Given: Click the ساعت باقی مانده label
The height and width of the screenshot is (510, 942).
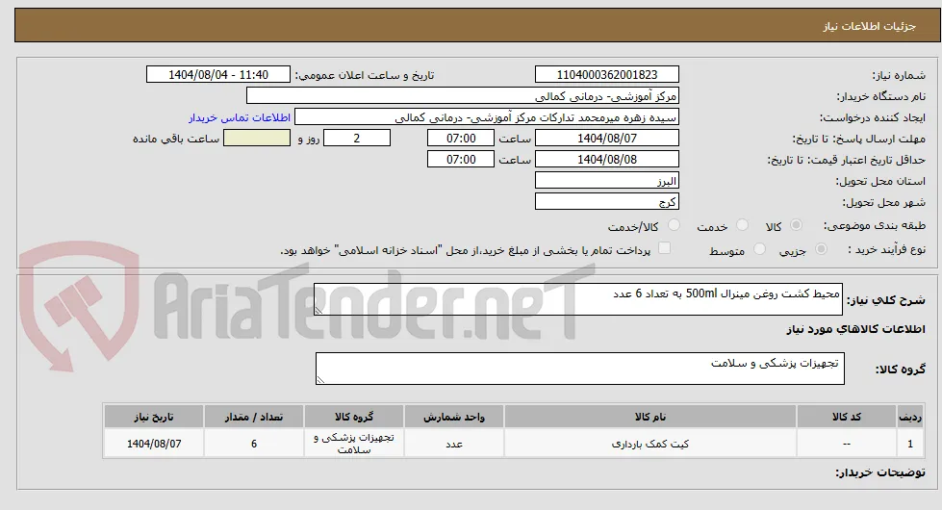Looking at the screenshot, I should 176,139.
